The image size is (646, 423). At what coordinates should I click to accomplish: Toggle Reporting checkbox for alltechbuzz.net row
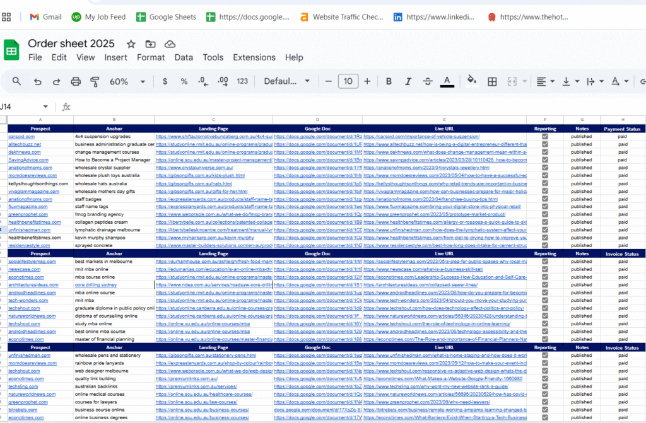[x=545, y=144]
